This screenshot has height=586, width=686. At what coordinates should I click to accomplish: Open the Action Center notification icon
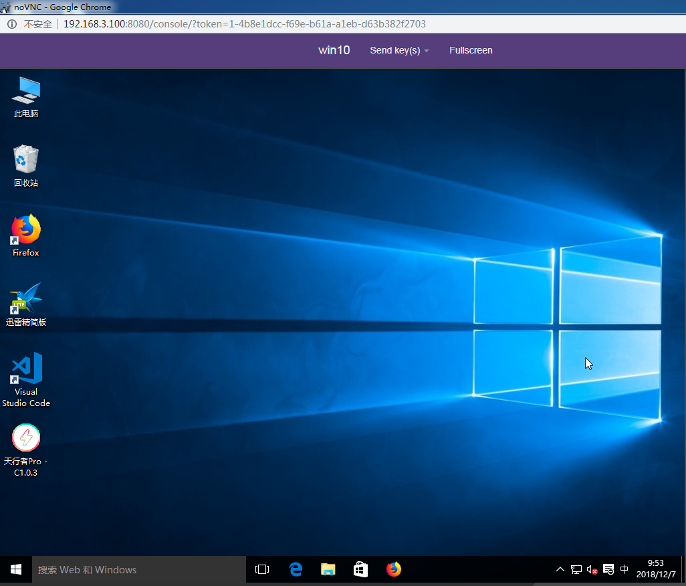[608, 569]
